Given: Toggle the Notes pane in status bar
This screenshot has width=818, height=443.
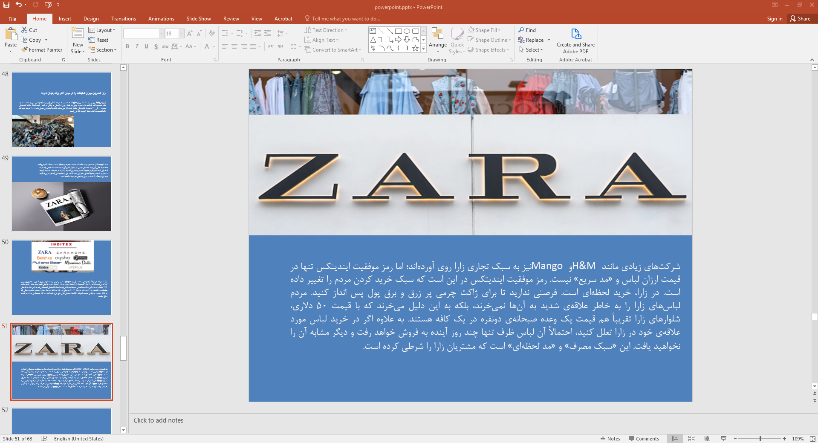Looking at the screenshot, I should point(610,439).
